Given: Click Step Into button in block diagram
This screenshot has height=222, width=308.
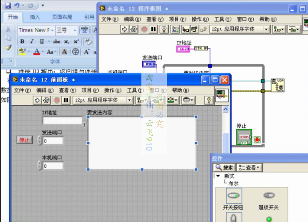Looking at the screenshot, I should click(186, 29).
